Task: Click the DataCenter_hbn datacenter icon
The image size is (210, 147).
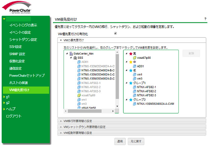Action: point(71,54)
